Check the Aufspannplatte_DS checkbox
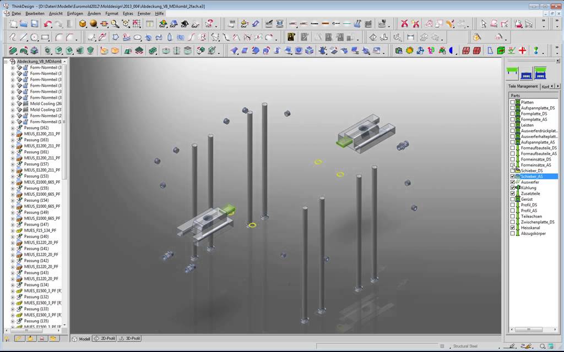 click(x=513, y=108)
